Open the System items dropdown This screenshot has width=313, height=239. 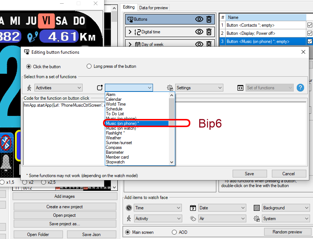286,218
